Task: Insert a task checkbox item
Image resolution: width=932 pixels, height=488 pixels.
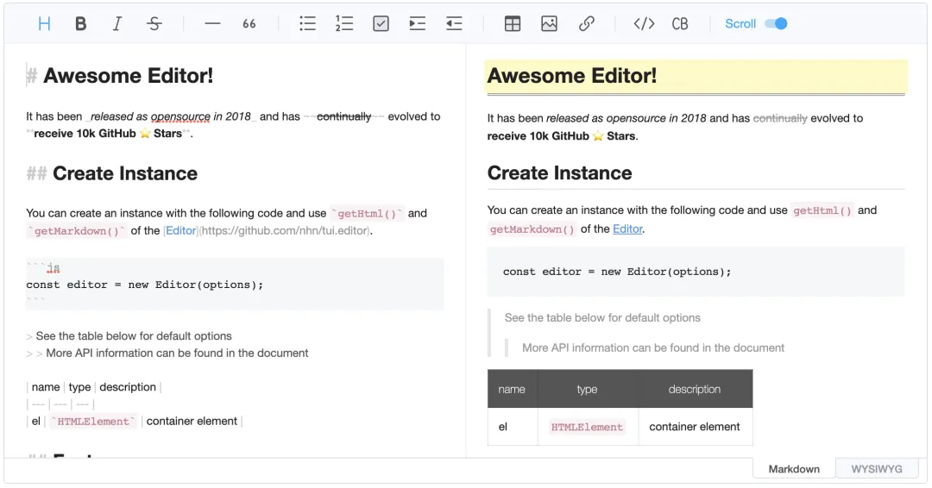Action: point(381,24)
